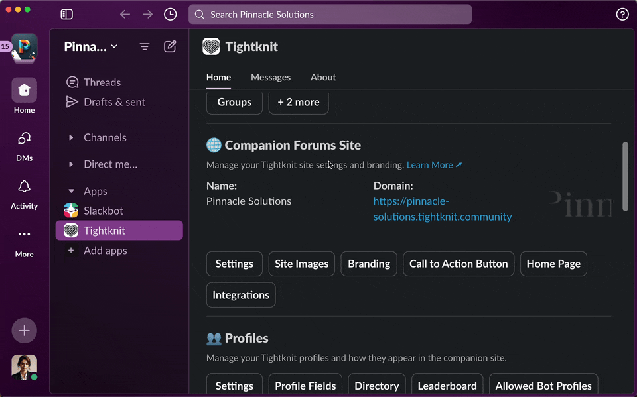
Task: Open the DMs icon in the sidebar
Action: (x=24, y=142)
